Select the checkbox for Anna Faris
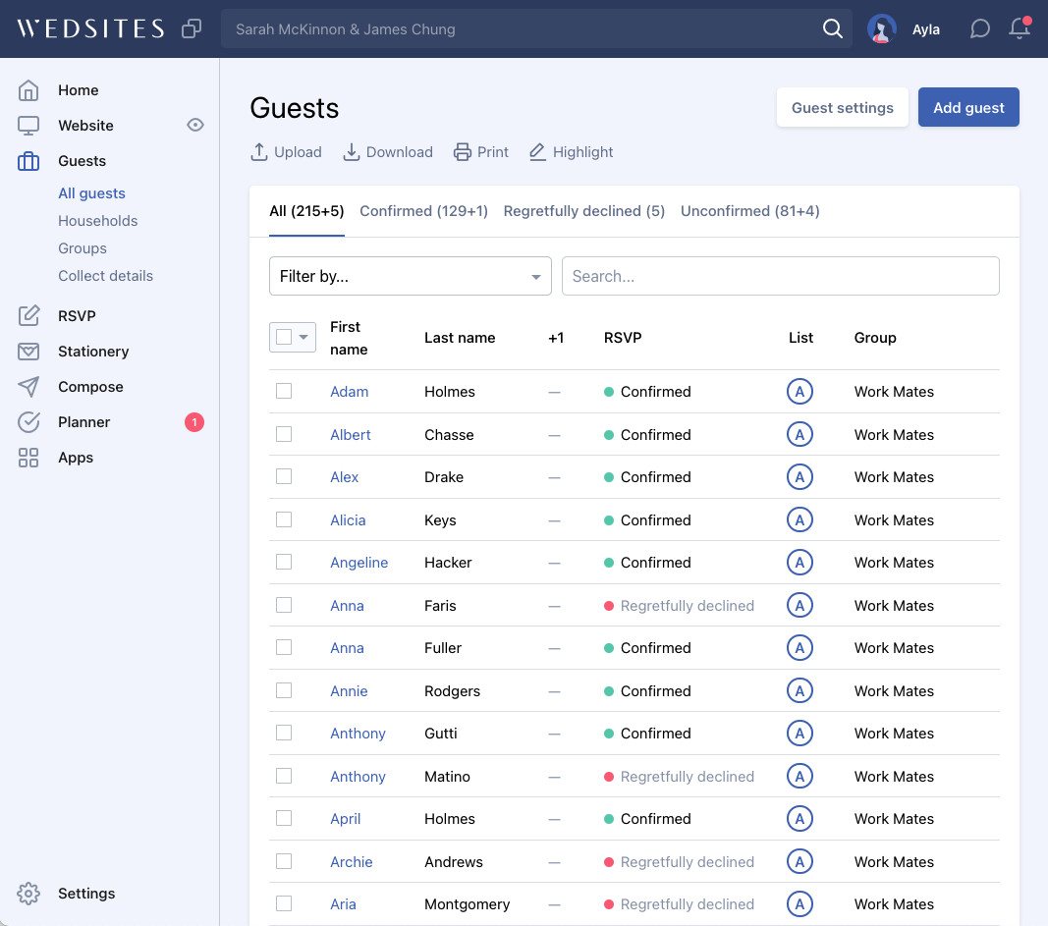Screen dimensions: 1048x926 [284, 606]
